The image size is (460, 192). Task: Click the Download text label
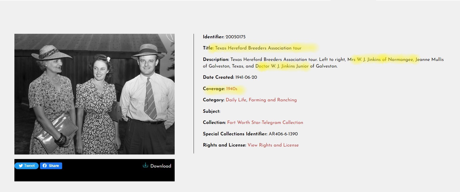point(161,166)
